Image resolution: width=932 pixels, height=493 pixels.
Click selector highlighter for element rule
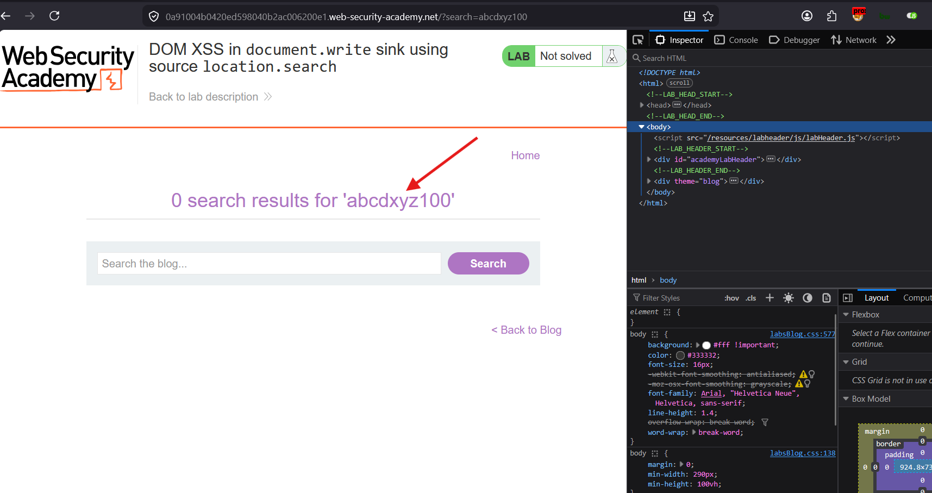pyautogui.click(x=667, y=312)
